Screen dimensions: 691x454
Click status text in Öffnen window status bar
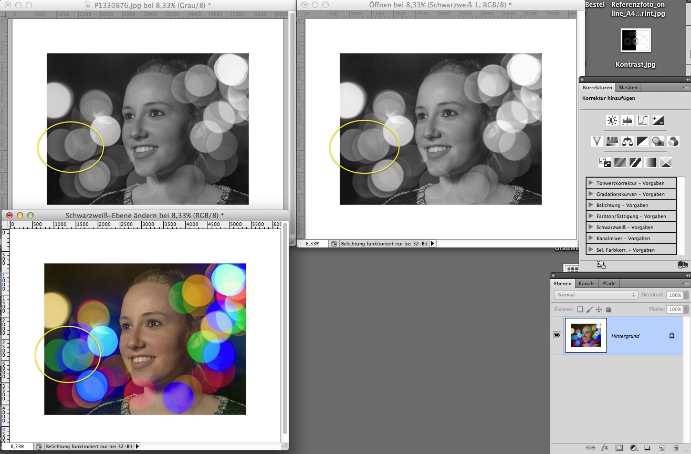click(x=385, y=244)
